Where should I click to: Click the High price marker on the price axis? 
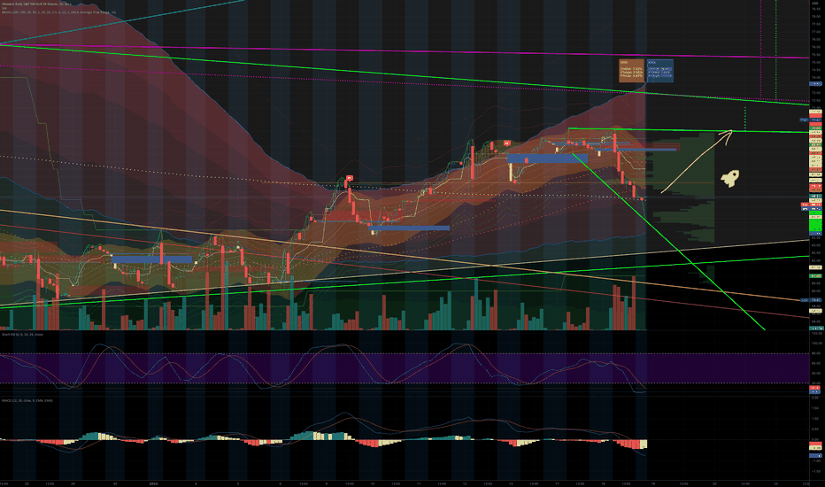click(x=805, y=120)
